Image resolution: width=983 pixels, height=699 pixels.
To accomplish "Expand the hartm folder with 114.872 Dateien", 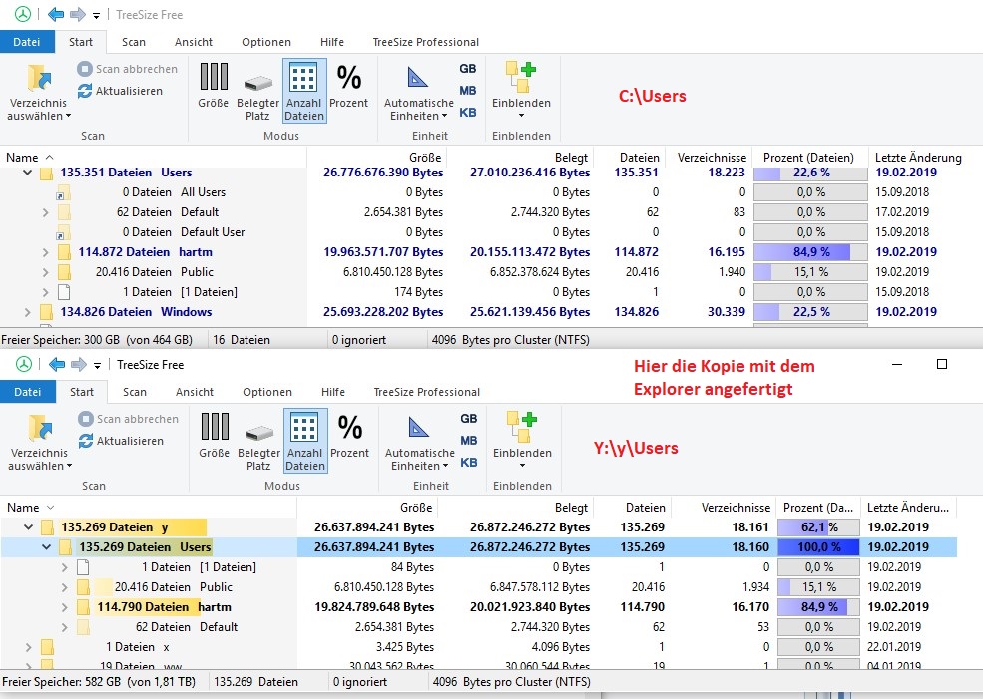I will pos(45,252).
